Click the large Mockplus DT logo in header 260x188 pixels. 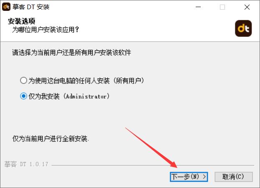pyautogui.click(x=243, y=28)
